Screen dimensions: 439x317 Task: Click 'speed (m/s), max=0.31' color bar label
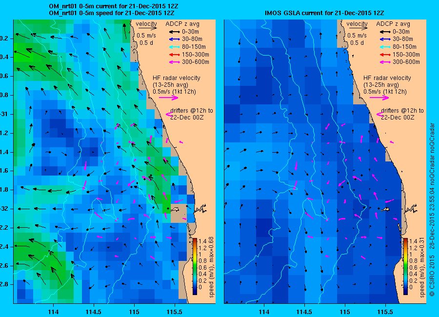[x=422, y=267]
